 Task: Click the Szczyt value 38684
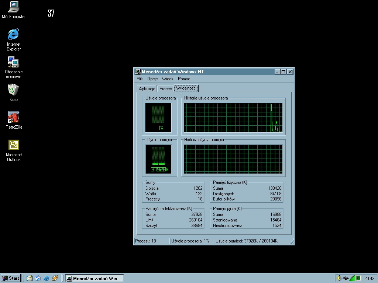click(197, 226)
